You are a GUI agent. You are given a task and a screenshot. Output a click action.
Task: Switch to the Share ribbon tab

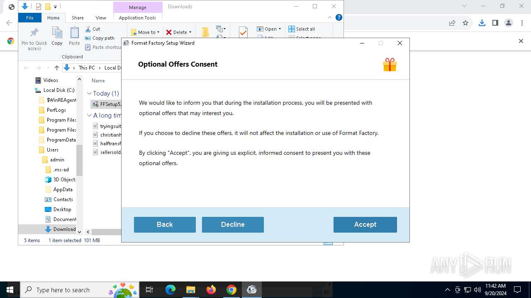coord(78,18)
